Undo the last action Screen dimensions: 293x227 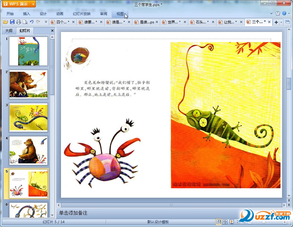(x=32, y=22)
